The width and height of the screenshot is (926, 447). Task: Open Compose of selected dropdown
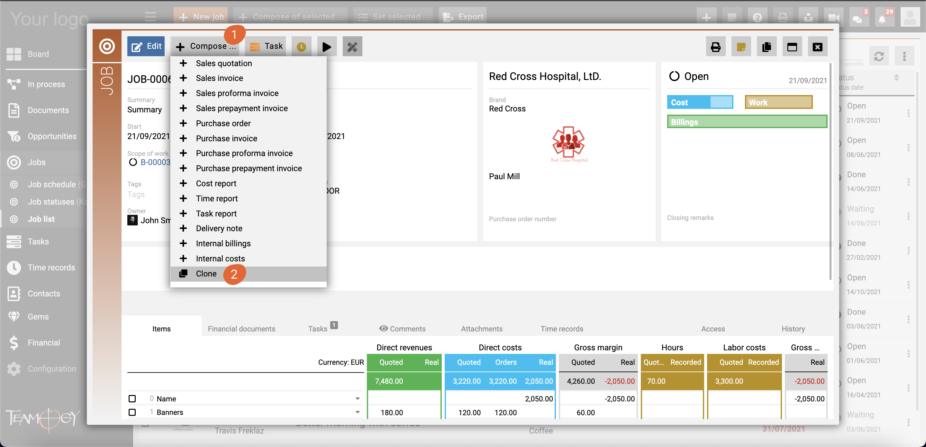pos(291,16)
